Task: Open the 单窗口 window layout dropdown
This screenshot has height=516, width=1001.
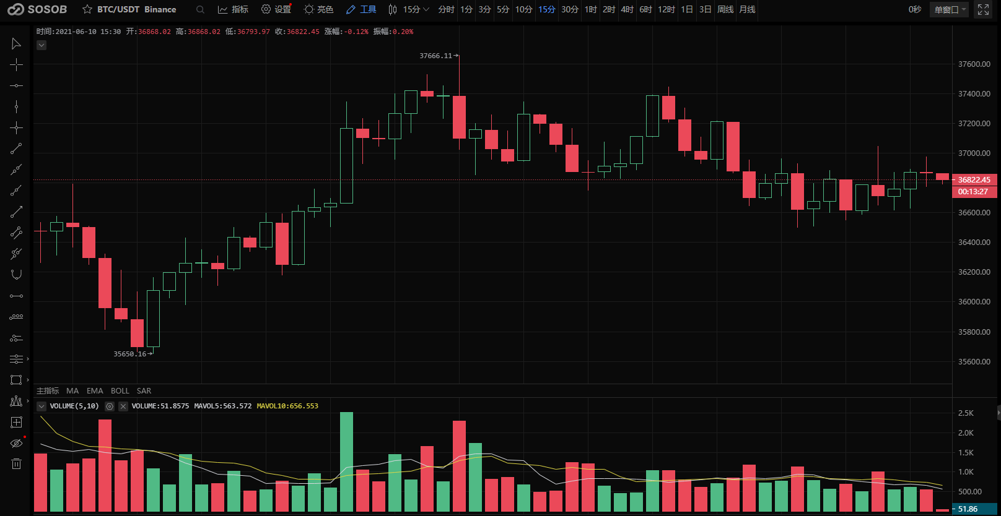Action: [950, 9]
